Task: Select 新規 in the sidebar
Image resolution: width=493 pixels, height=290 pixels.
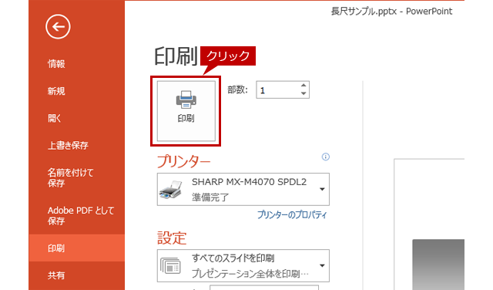Action: [x=56, y=91]
